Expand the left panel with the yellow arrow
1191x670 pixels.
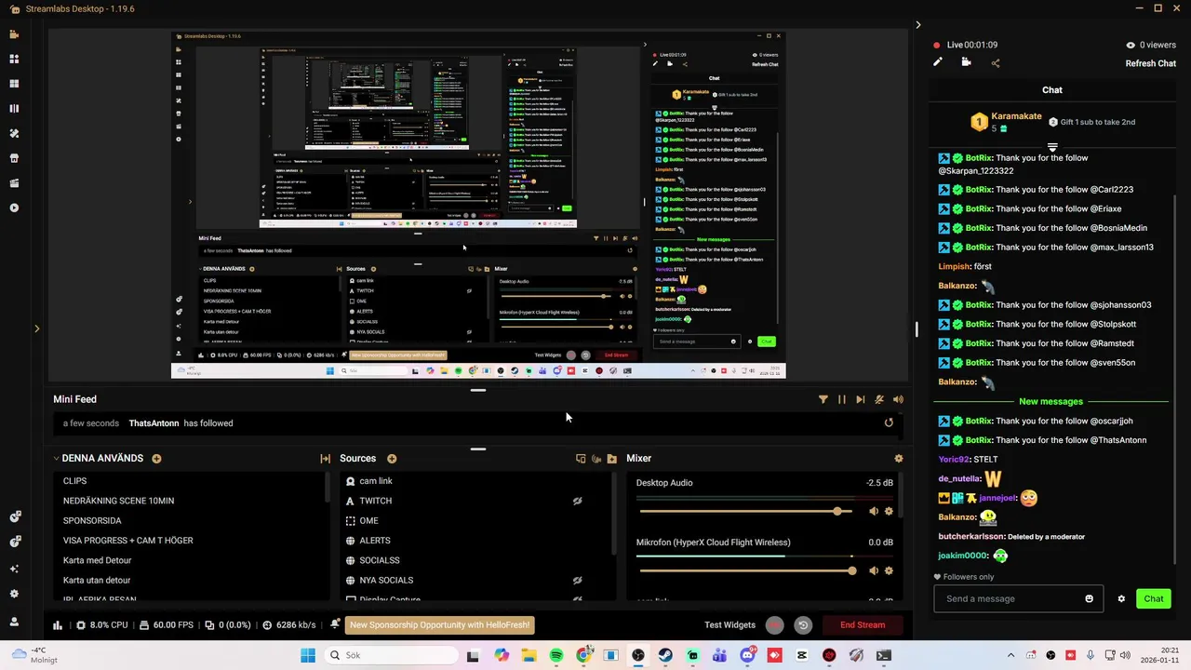coord(36,328)
